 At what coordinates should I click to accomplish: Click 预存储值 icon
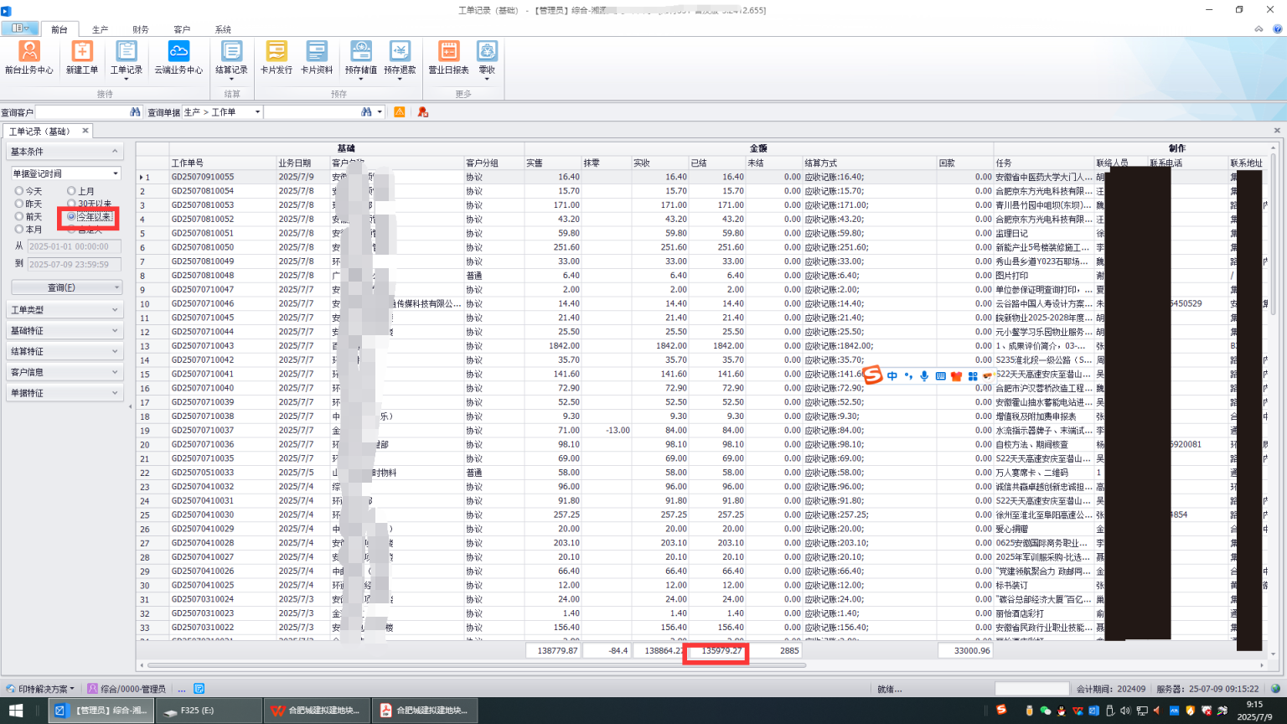360,59
